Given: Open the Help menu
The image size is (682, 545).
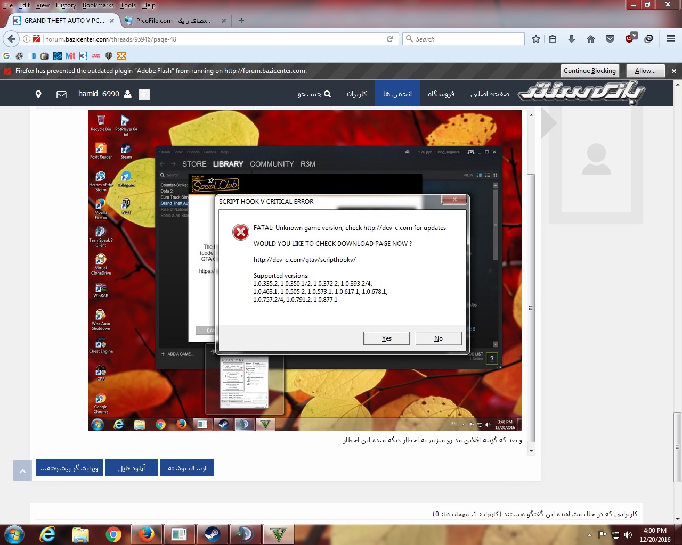Looking at the screenshot, I should [x=149, y=5].
